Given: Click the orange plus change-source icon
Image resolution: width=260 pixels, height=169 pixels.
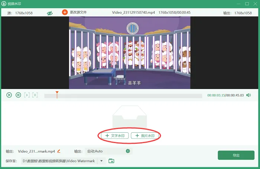Looking at the screenshot, I should 65,12.
